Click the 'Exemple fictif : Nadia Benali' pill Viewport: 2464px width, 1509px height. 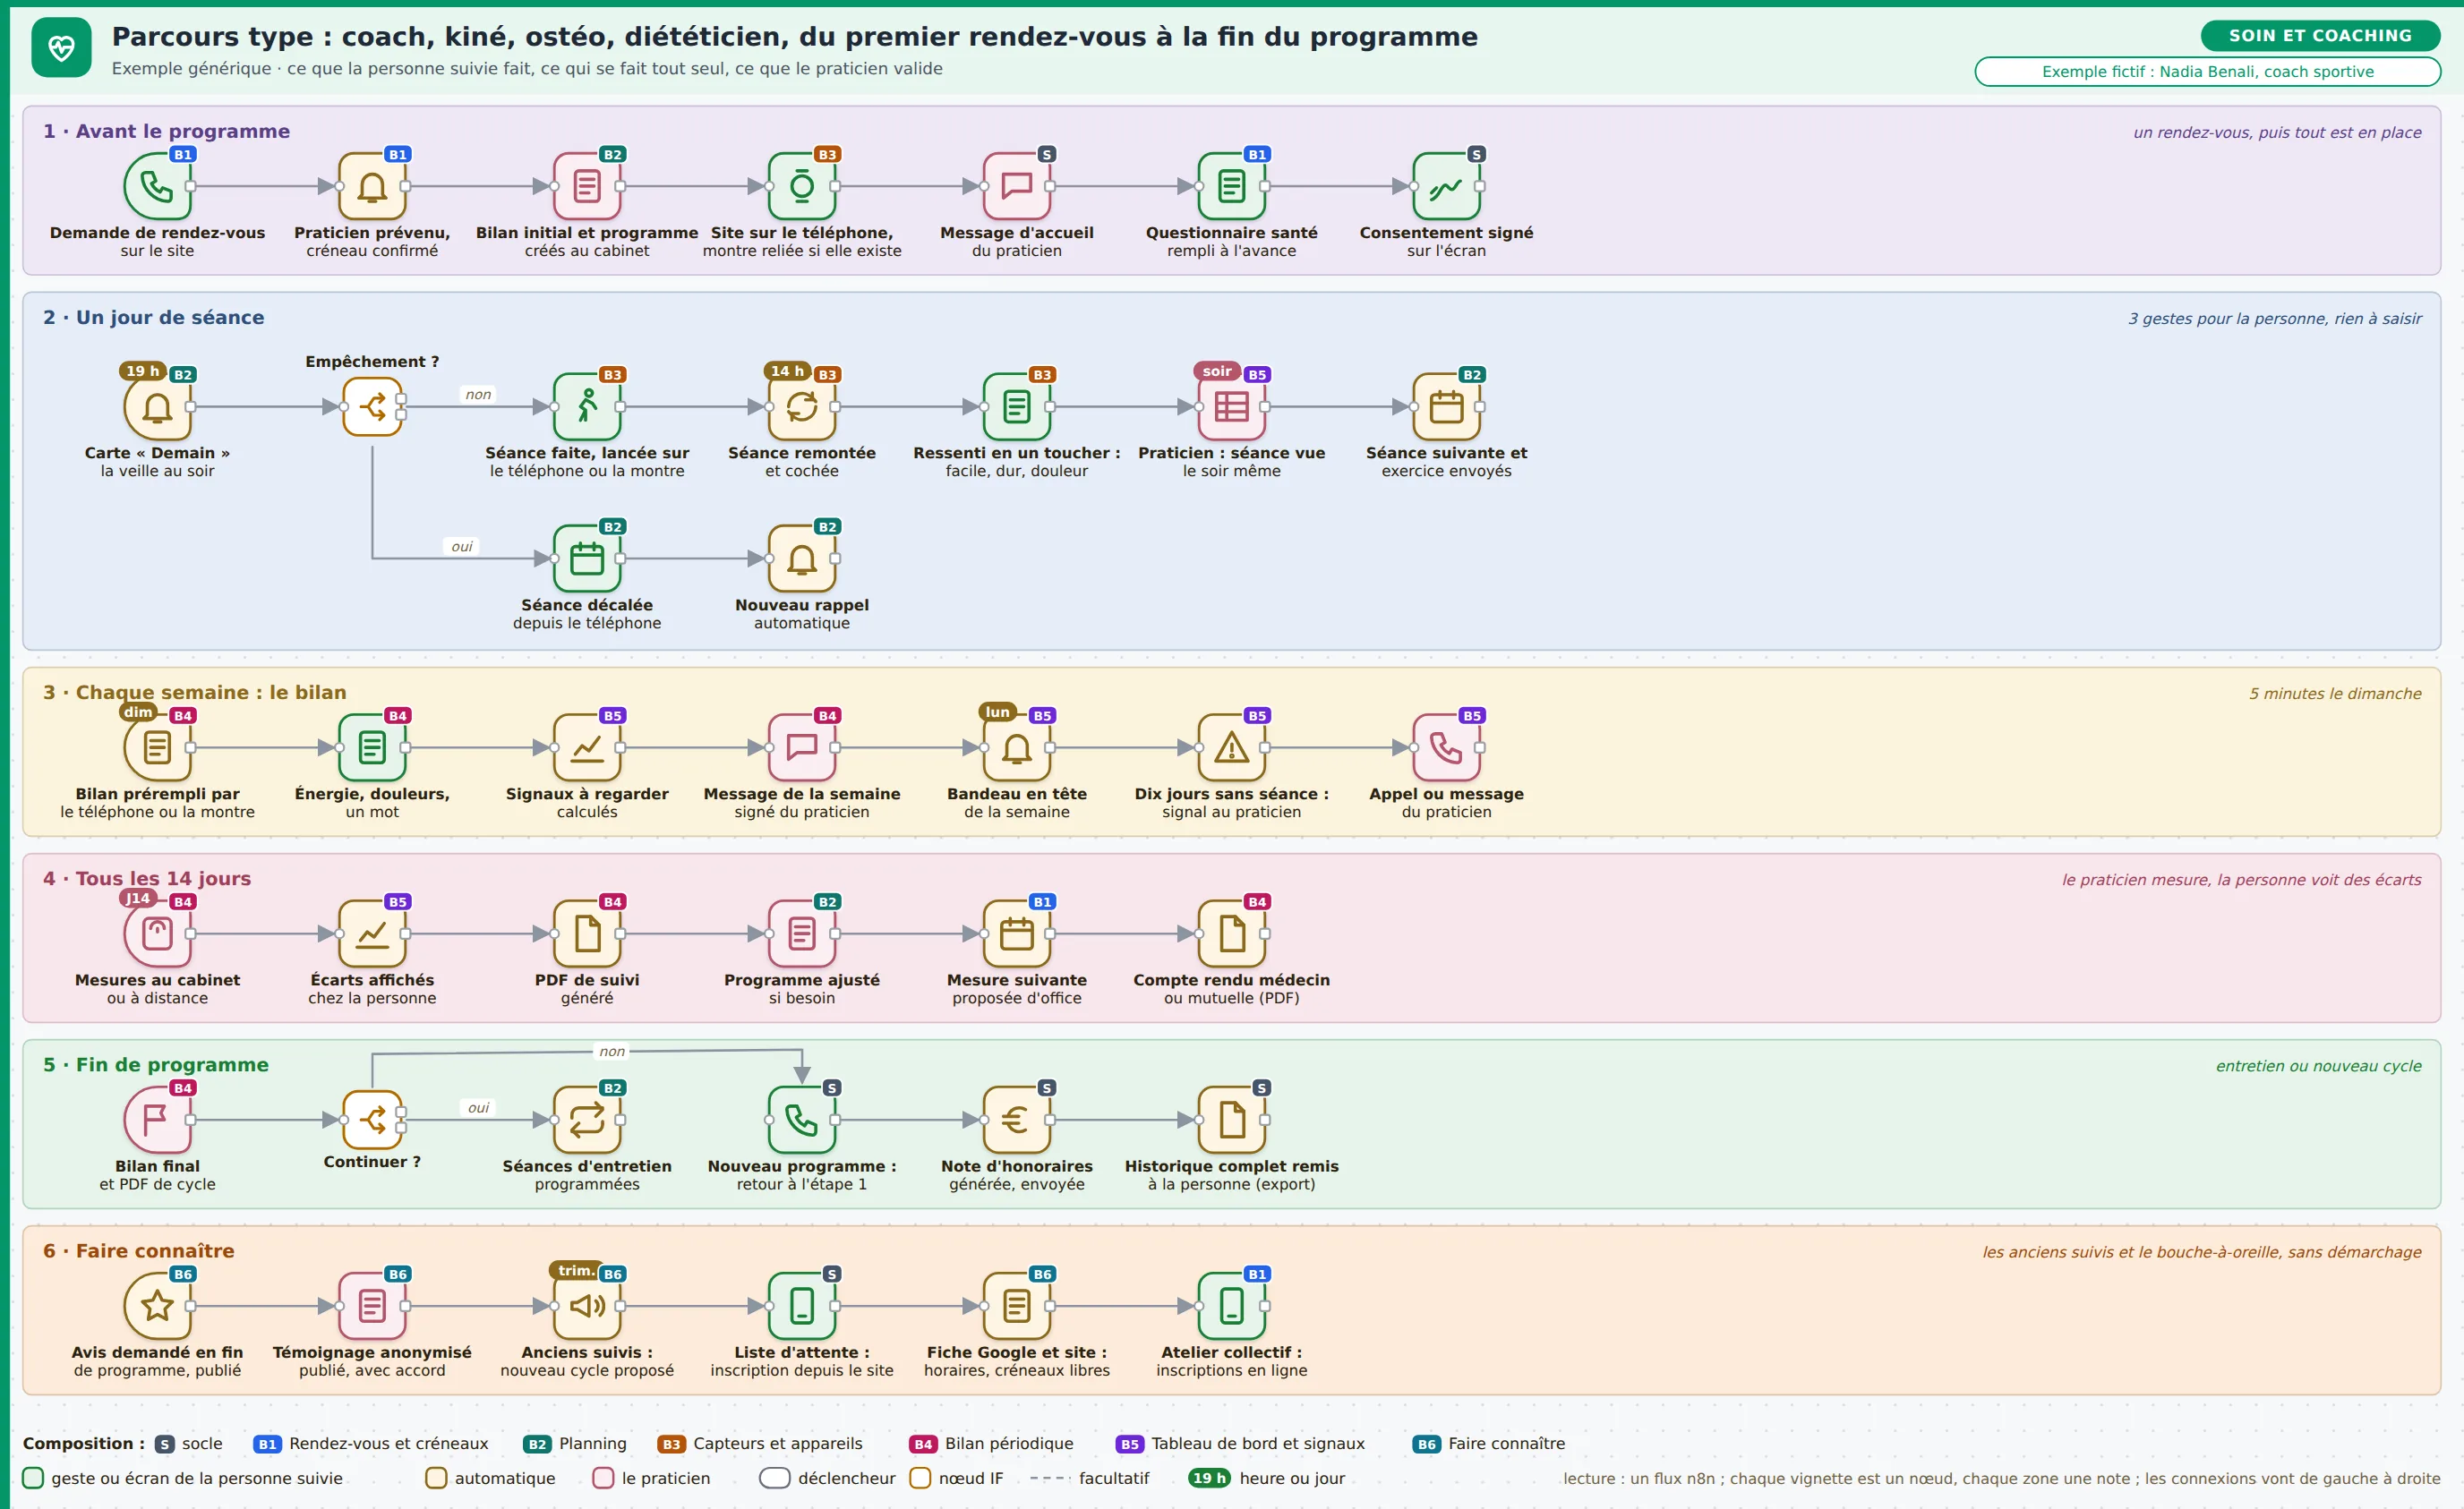pyautogui.click(x=2207, y=71)
